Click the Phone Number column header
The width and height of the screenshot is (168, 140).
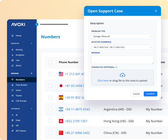point(69,62)
